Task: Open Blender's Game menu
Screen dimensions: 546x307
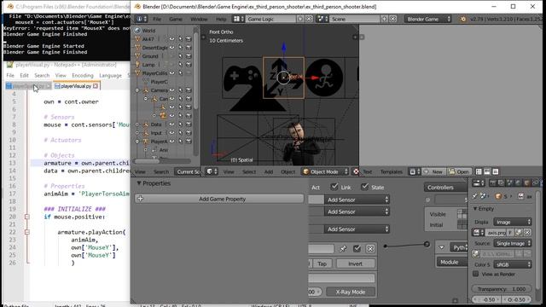Action: coord(176,19)
